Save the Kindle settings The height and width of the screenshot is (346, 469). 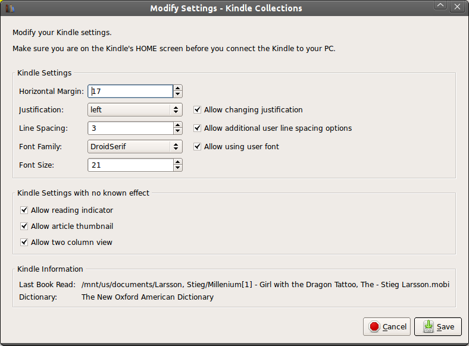click(x=437, y=326)
